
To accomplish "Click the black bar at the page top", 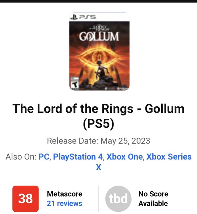I will click(98, 1).
